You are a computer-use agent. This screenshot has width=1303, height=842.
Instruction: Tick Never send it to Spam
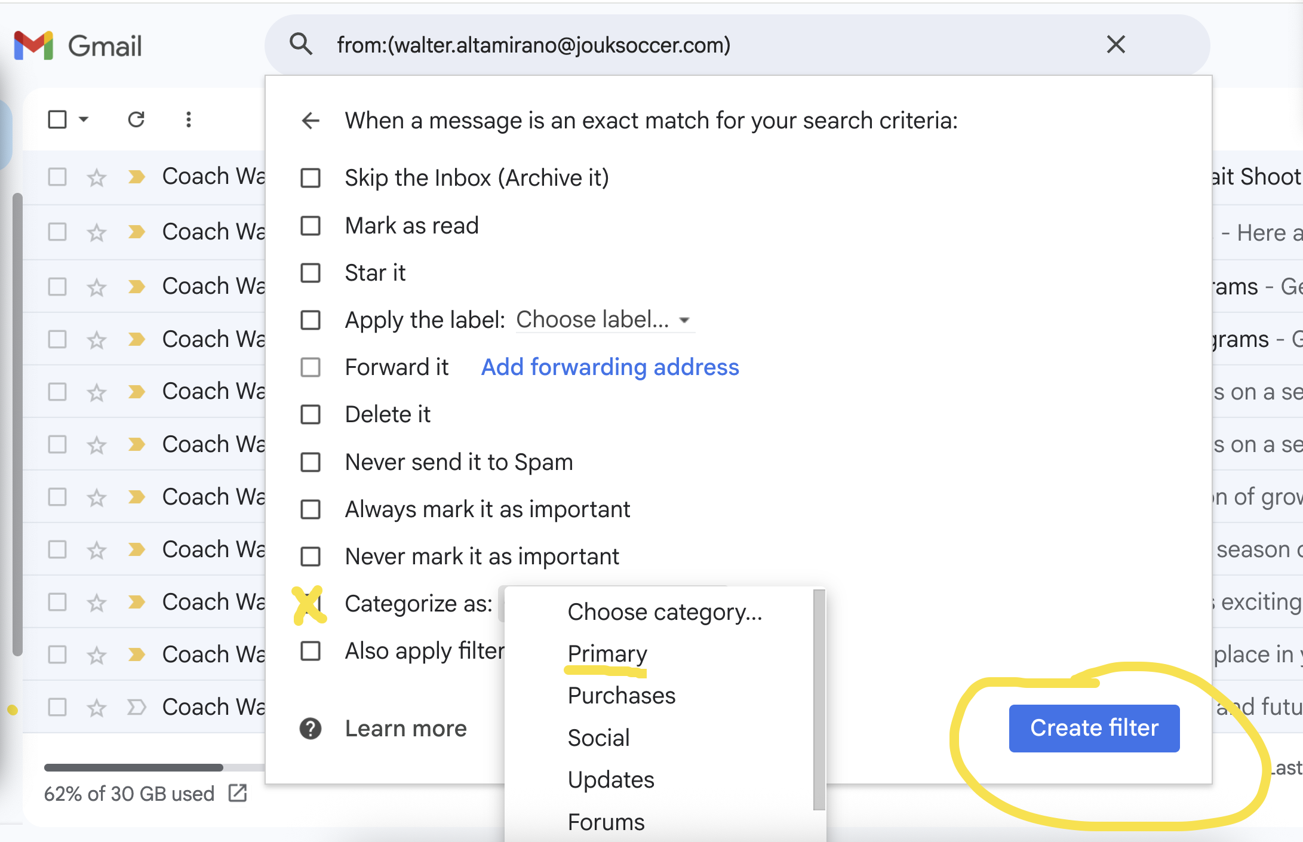click(311, 462)
